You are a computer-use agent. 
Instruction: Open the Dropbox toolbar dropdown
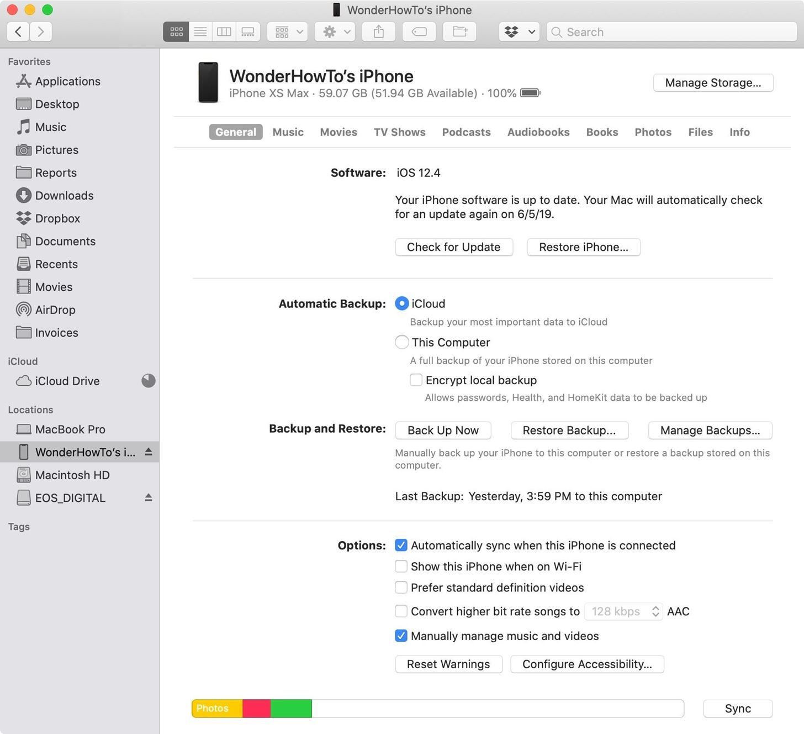(x=518, y=32)
